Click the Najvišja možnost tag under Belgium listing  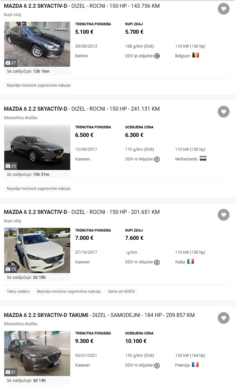tap(39, 85)
